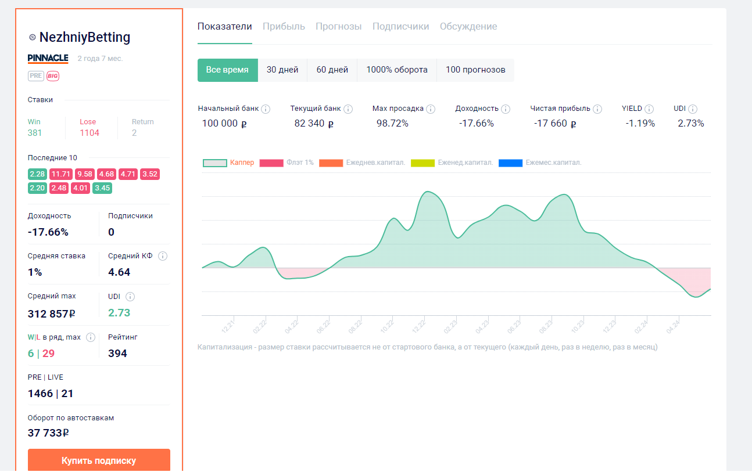The width and height of the screenshot is (752, 472).
Task: Click the 2.28 recent bet chip
Action: tap(37, 174)
